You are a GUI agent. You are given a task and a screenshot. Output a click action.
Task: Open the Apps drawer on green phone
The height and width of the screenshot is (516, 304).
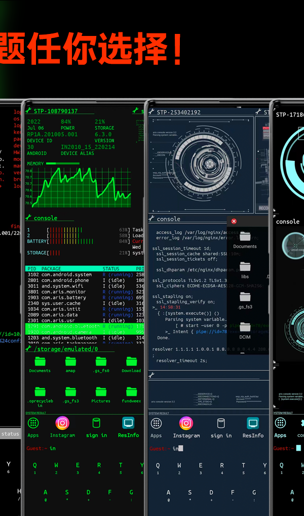33,423
